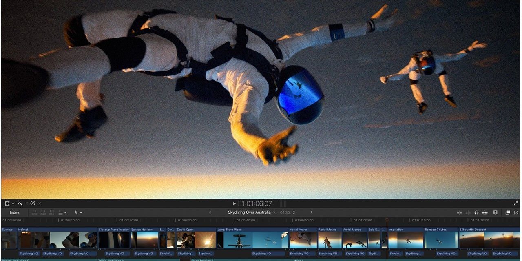
Task: Open the Skydiving Over Australia project menu
Action: coord(252,212)
